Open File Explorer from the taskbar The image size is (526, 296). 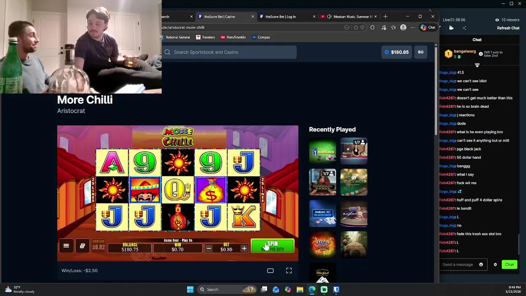300,289
